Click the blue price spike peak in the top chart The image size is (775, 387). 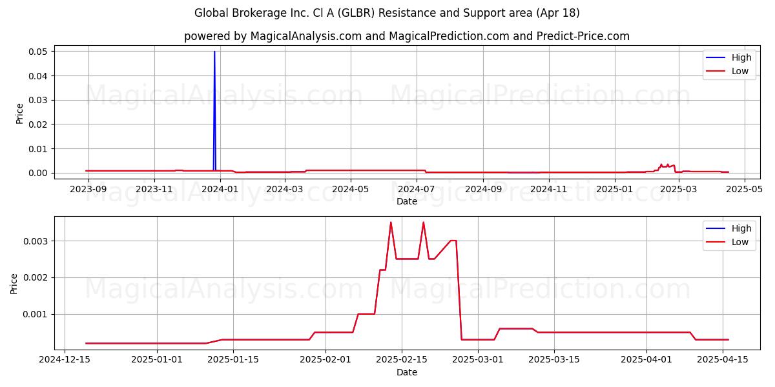tap(214, 52)
